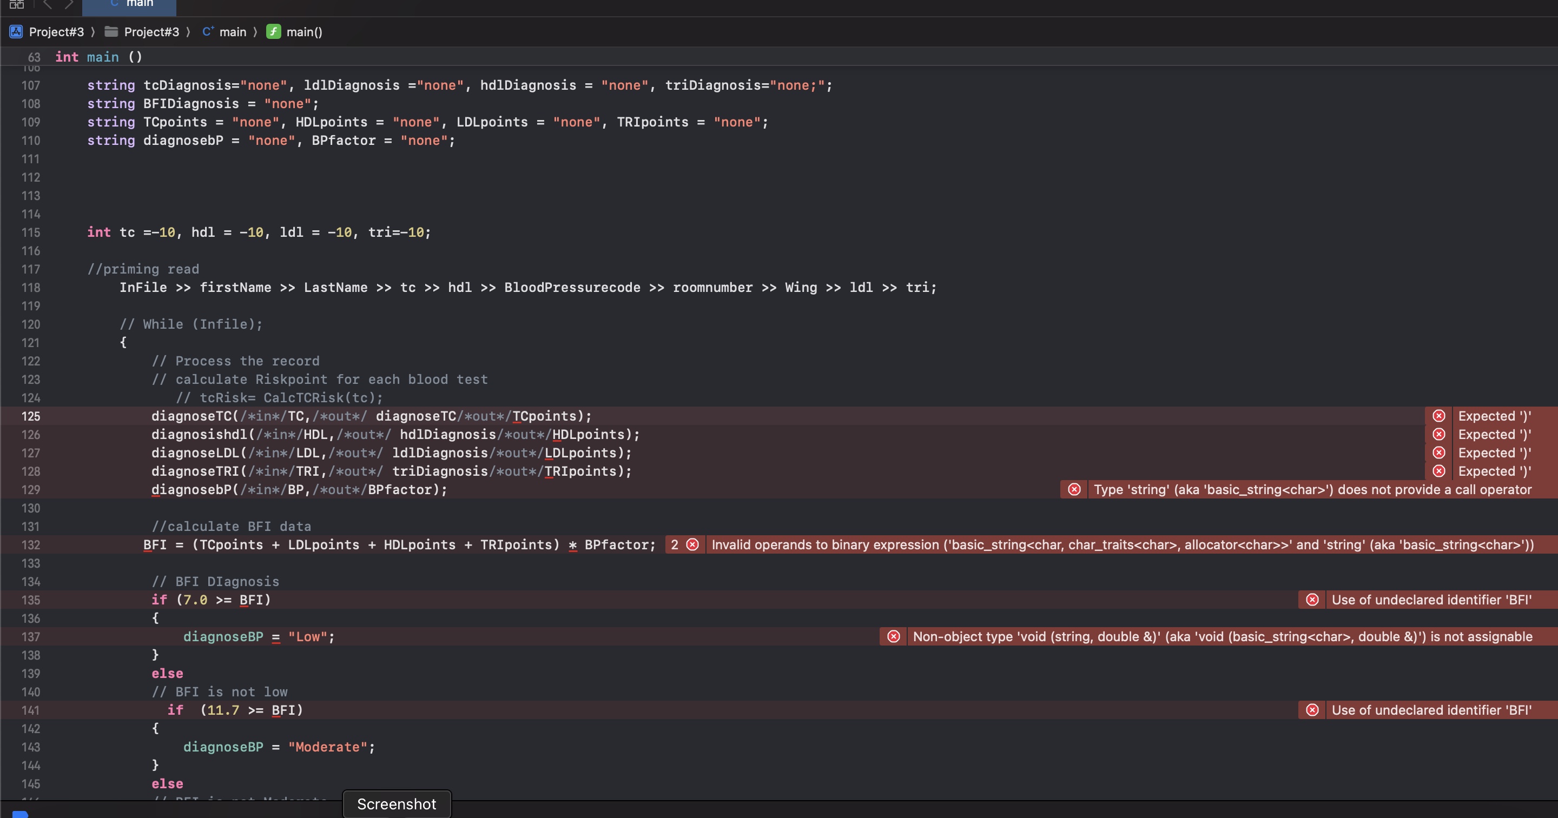Viewport: 1558px width, 818px height.
Task: Click the error badge on line 135
Action: point(1313,600)
